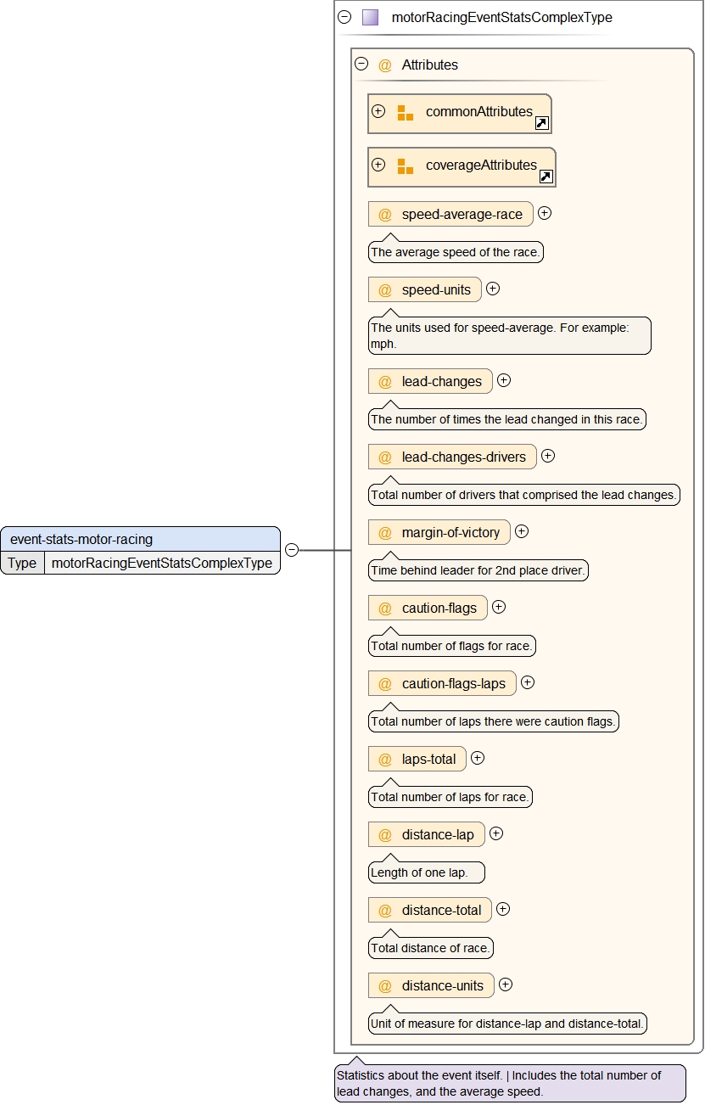Follow the coverageAttributes reference arrow icon
Viewport: 705px width, 1105px height.
pos(546,177)
